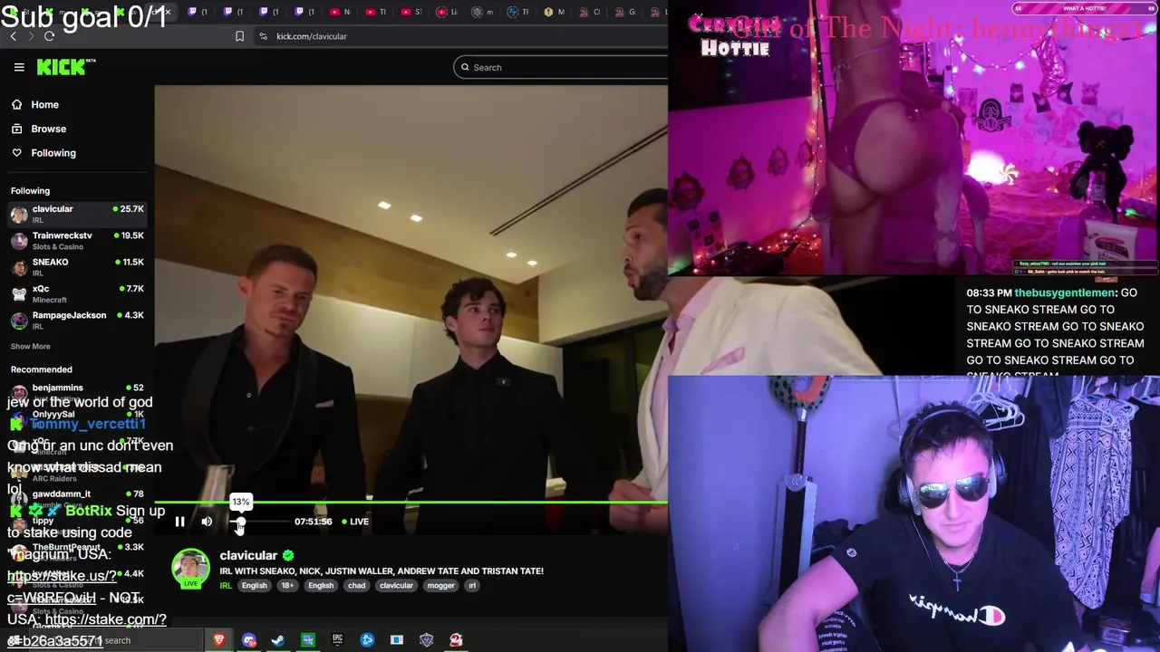Reload the page in the browser
The height and width of the screenshot is (652, 1160).
pyautogui.click(x=49, y=36)
